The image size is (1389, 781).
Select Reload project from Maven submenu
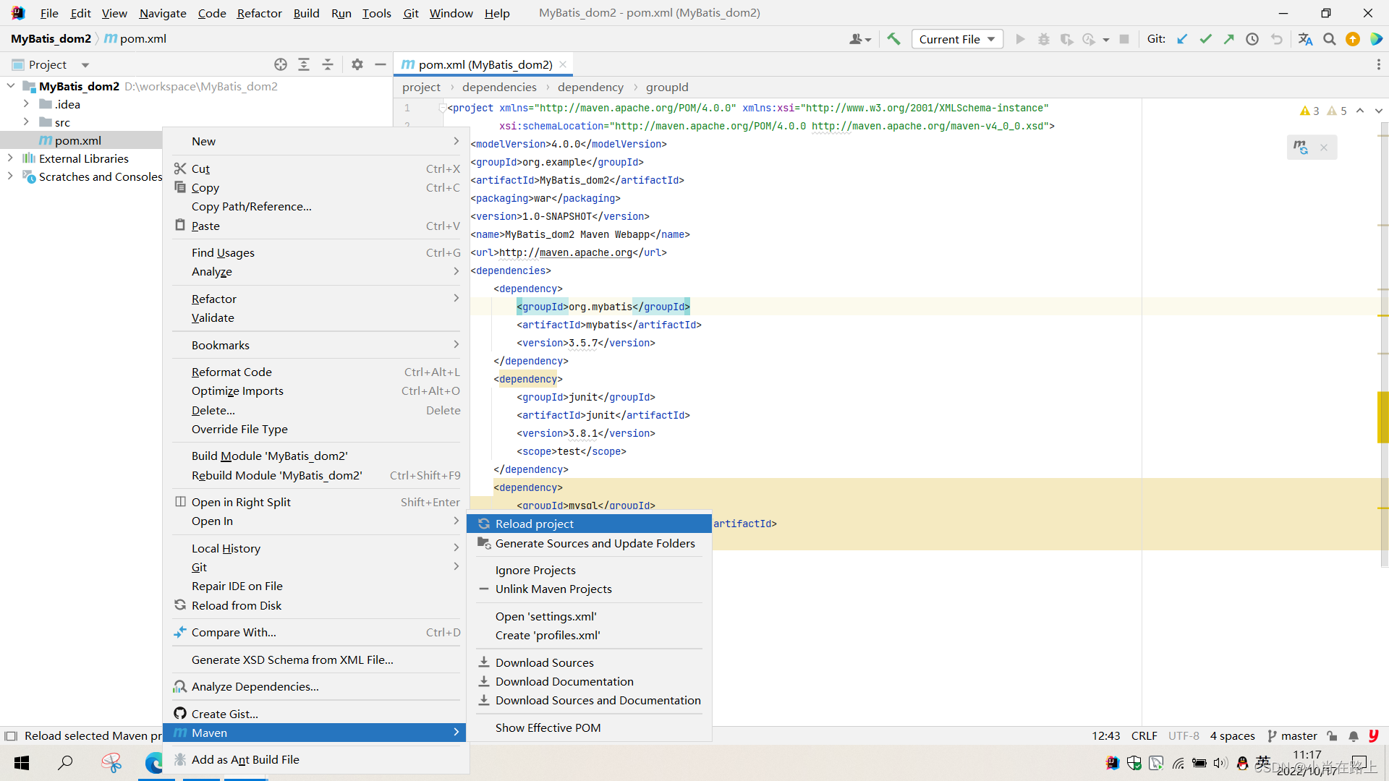click(x=534, y=524)
